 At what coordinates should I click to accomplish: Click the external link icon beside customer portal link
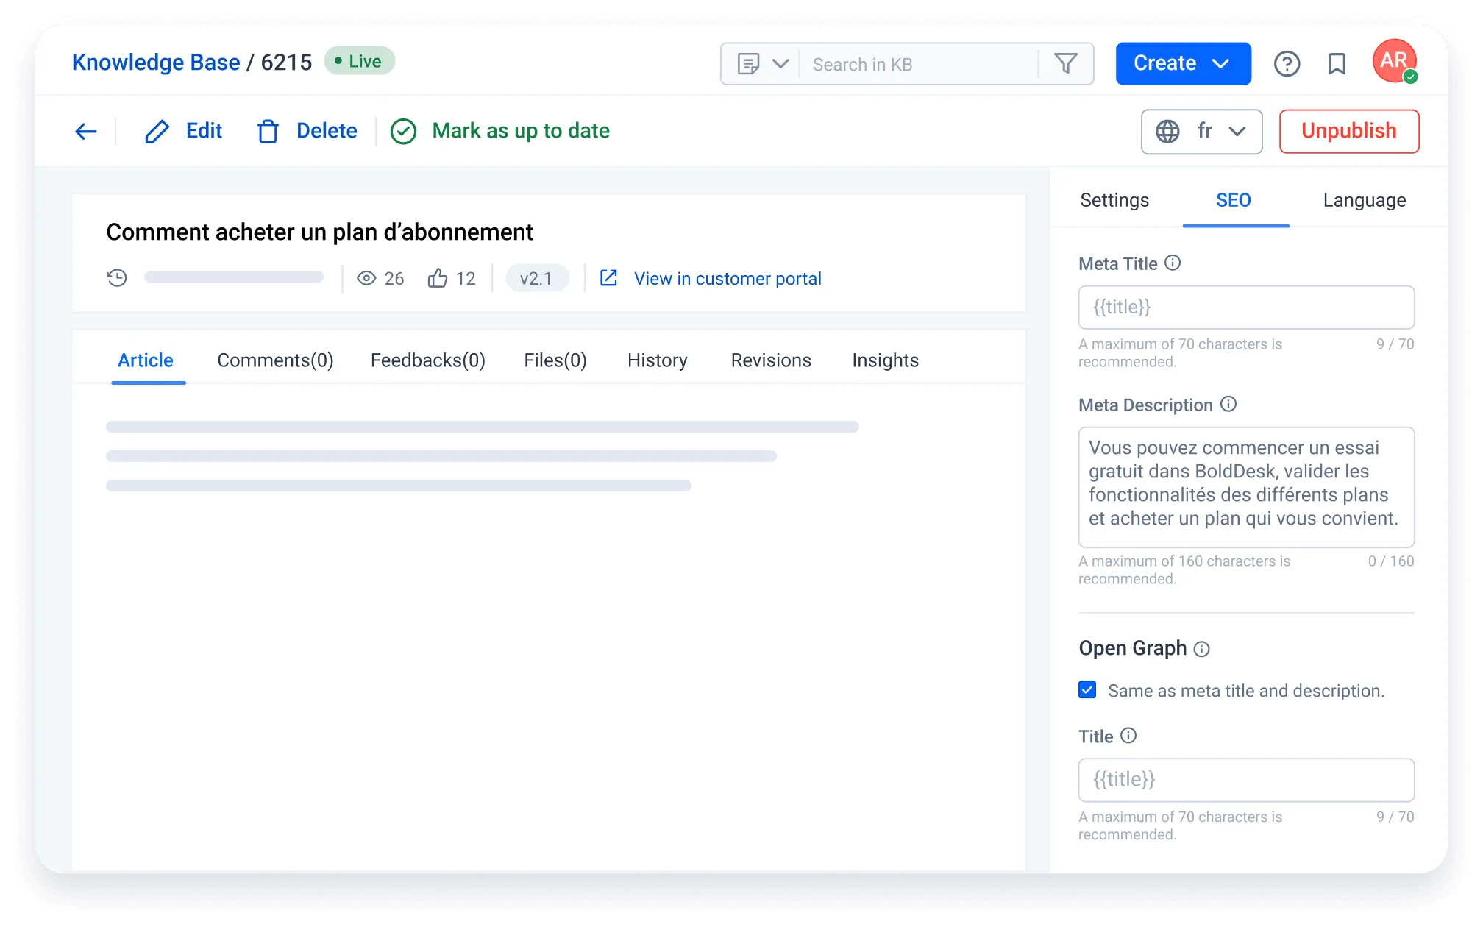608,278
